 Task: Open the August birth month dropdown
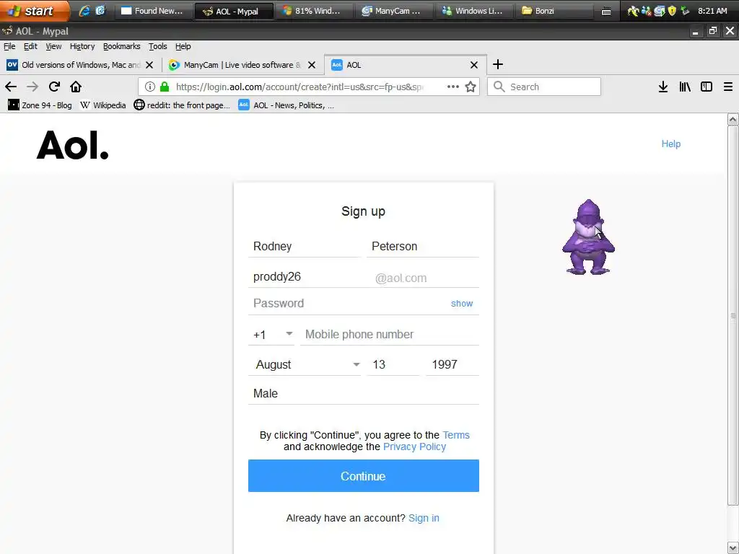(x=305, y=364)
